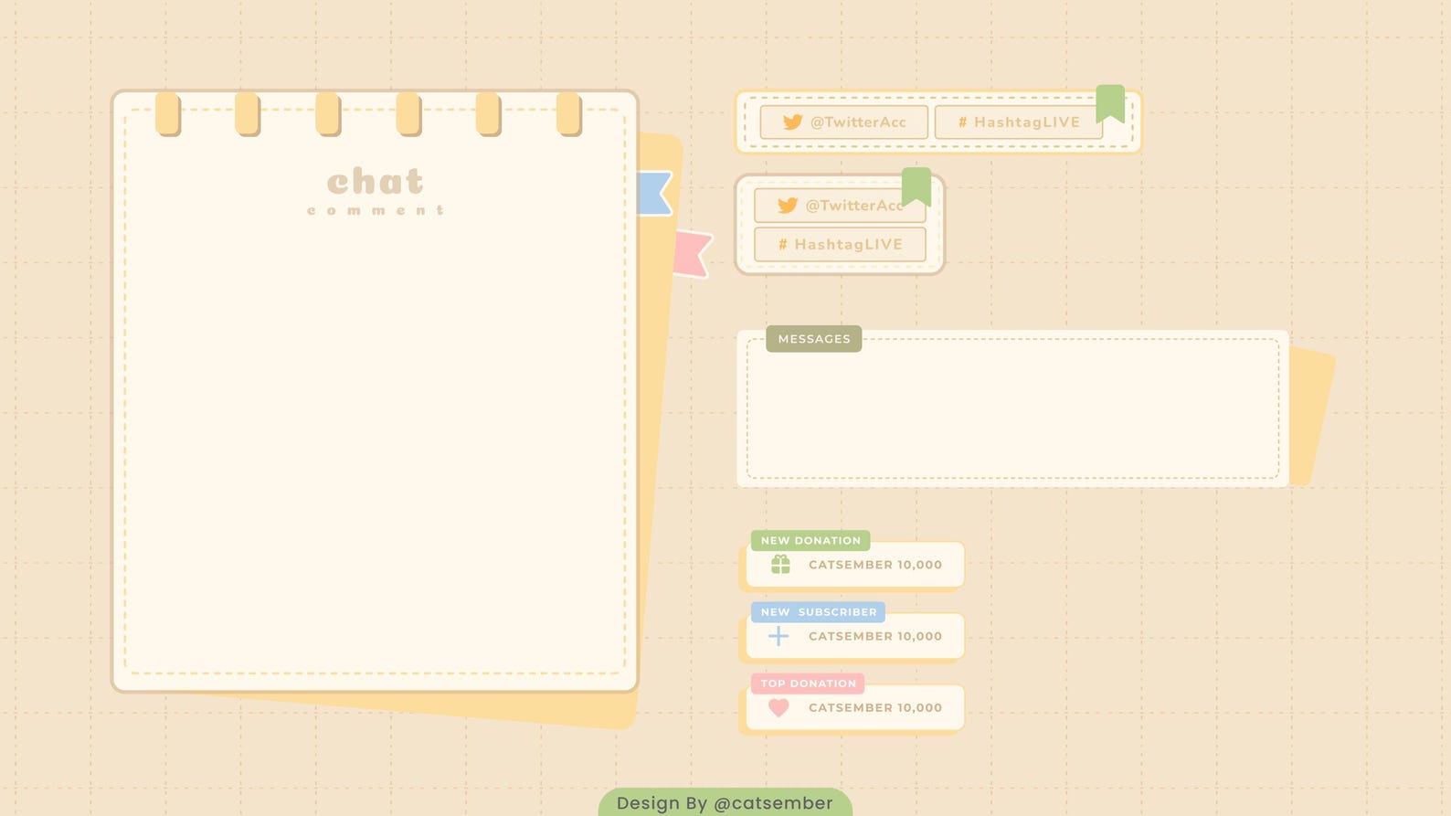Select the MESSAGES label tab

814,339
